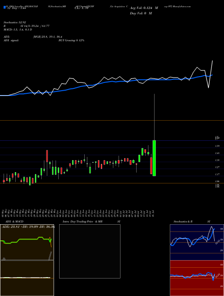
Task: Click the 'BUY Growing @ 12%' signal text
Action: click(71, 40)
